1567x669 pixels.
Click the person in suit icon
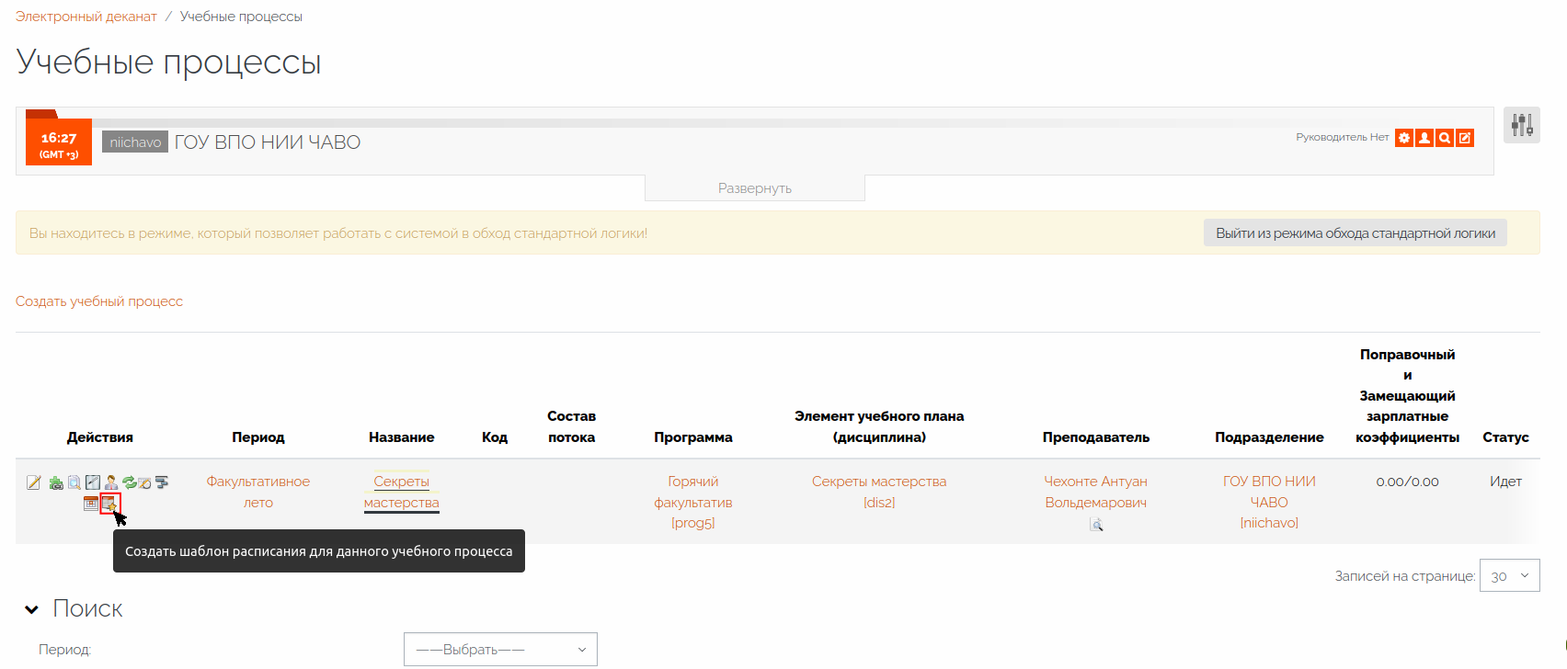click(111, 482)
